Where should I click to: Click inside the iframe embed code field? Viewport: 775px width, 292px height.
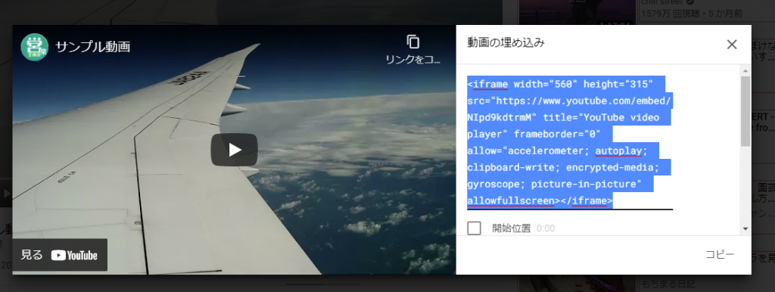coord(570,142)
